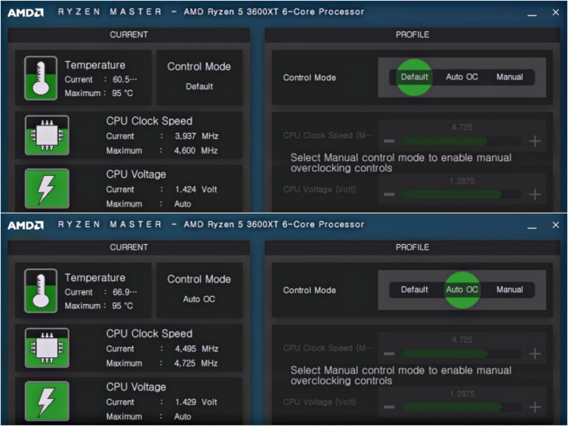Switch back to Default in the Auto OC-mode window
Viewport: 568px width, 426px height.
point(414,290)
